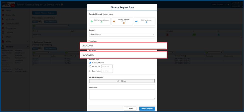Click the green CO attendance code badge
This screenshot has height=112, width=244.
pyautogui.click(x=194, y=35)
